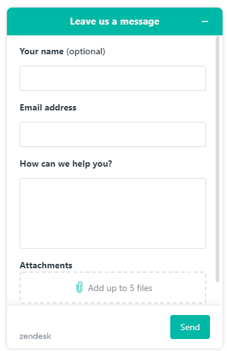Click the teal header bar left of title
227x351 pixels.
(x=38, y=21)
